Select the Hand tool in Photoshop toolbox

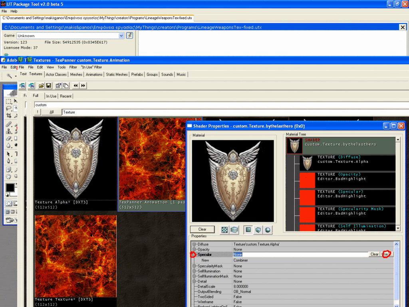pos(9,177)
